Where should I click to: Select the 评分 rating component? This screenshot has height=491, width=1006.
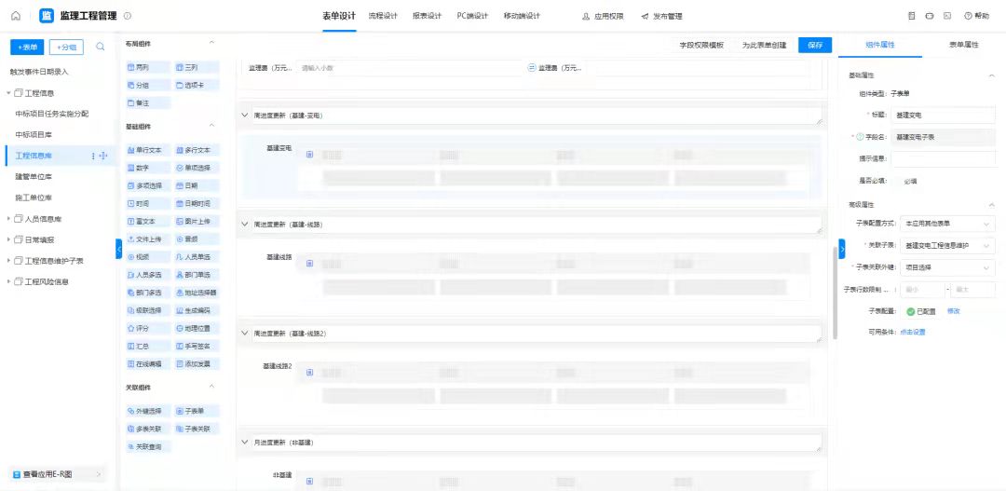coord(147,328)
